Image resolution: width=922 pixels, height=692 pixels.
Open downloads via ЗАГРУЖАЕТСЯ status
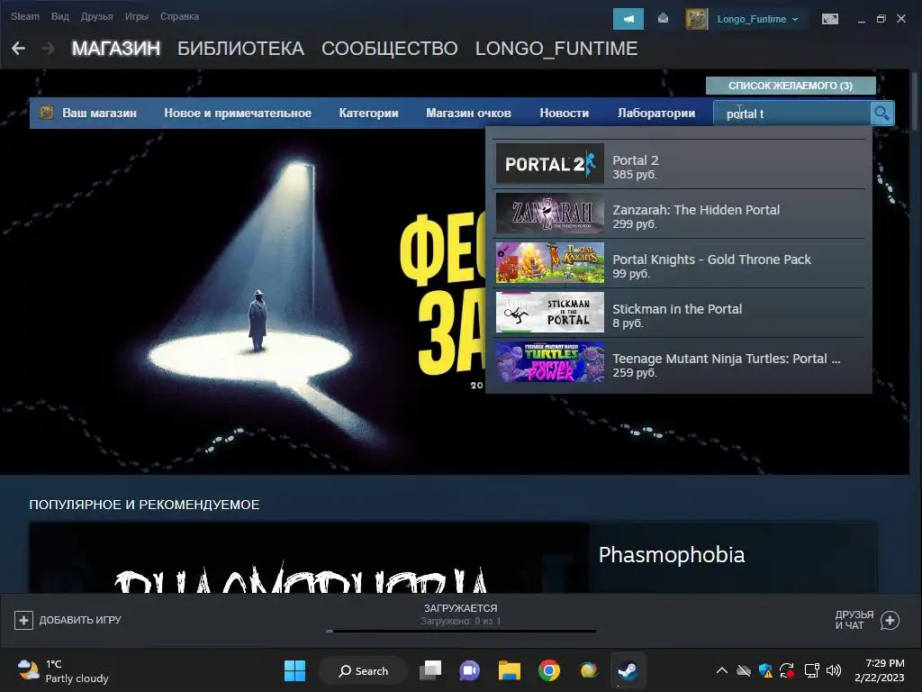click(460, 608)
